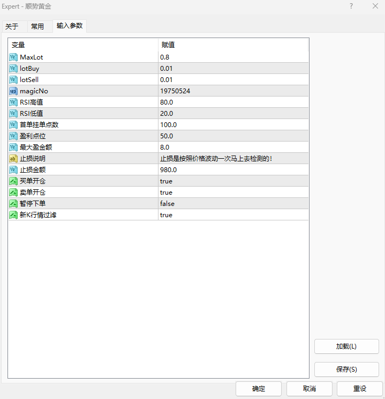The height and width of the screenshot is (399, 385).
Task: Select the 输入参数 tab
Action: tap(70, 26)
